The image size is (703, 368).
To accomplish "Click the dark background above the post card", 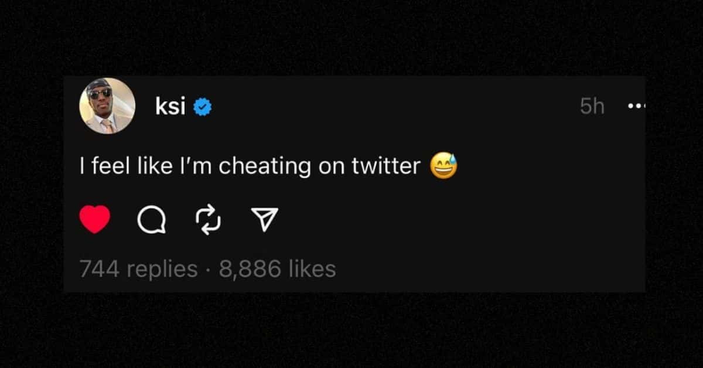I will tap(351, 35).
